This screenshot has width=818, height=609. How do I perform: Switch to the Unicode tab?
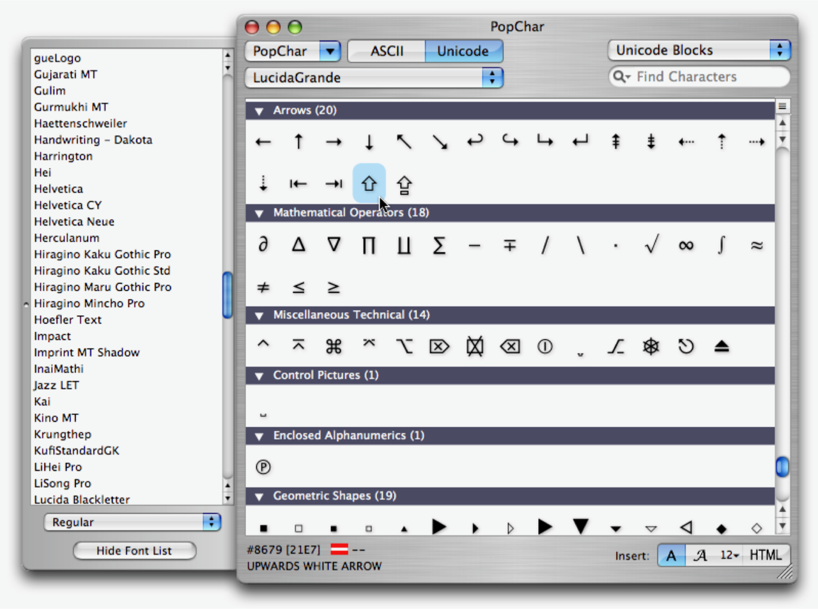pos(463,51)
